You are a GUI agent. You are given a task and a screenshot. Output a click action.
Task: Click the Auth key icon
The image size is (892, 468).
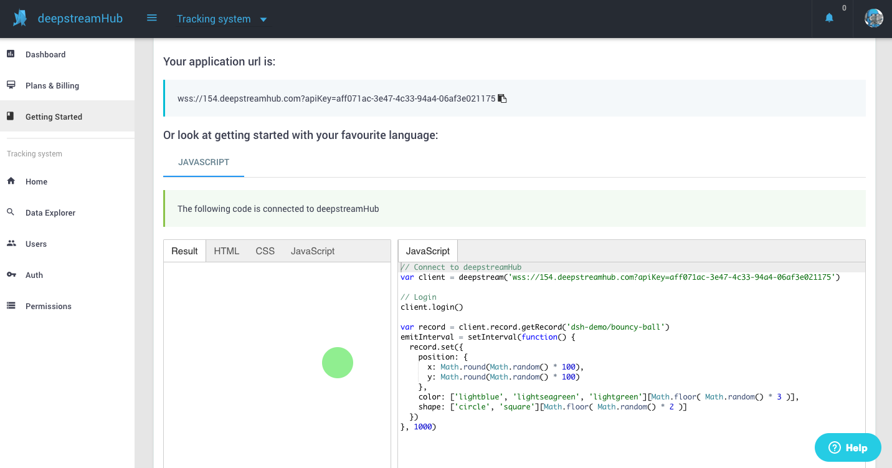(11, 275)
